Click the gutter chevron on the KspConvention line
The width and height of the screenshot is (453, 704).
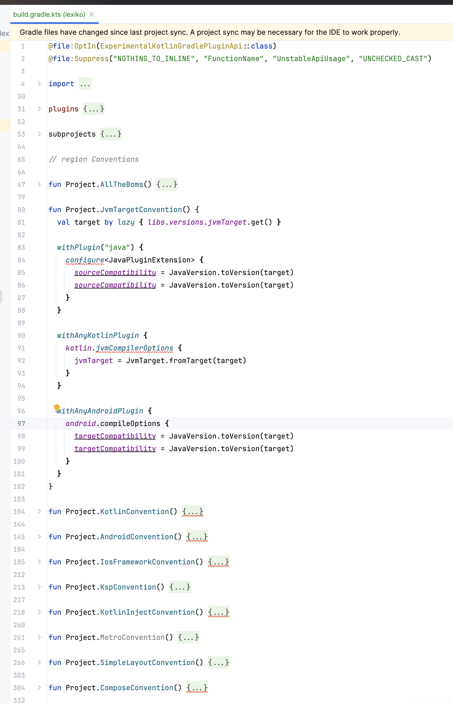click(39, 587)
